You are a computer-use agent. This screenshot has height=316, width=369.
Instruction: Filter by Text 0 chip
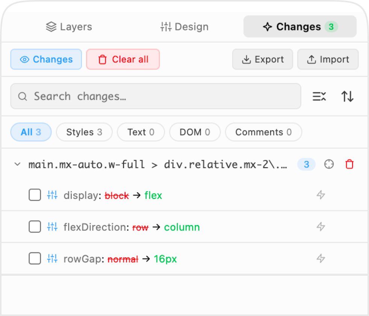(x=141, y=132)
